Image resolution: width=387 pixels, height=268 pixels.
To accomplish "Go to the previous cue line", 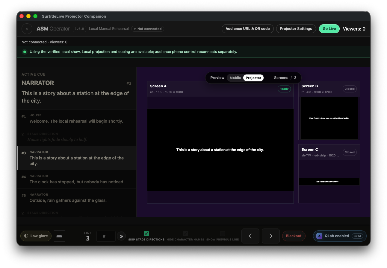I will click(x=250, y=236).
